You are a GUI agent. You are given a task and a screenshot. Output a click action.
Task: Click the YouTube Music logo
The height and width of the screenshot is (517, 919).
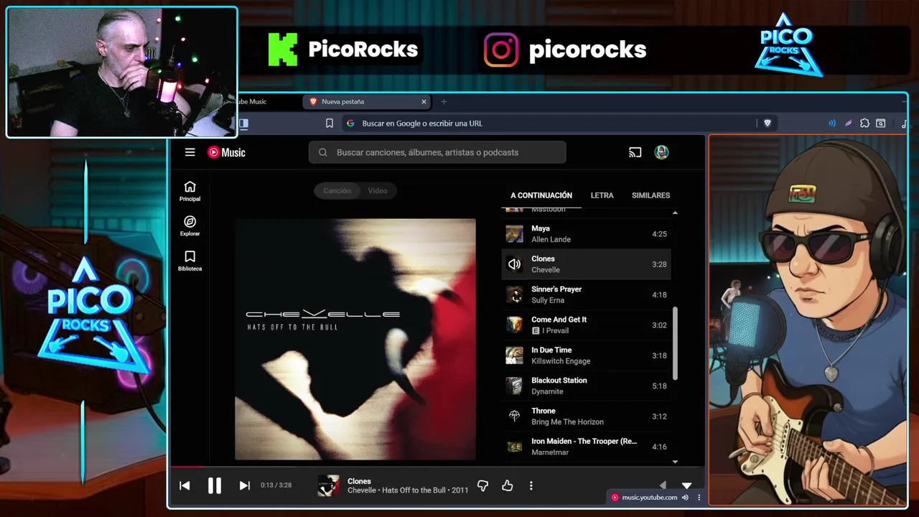(x=226, y=152)
